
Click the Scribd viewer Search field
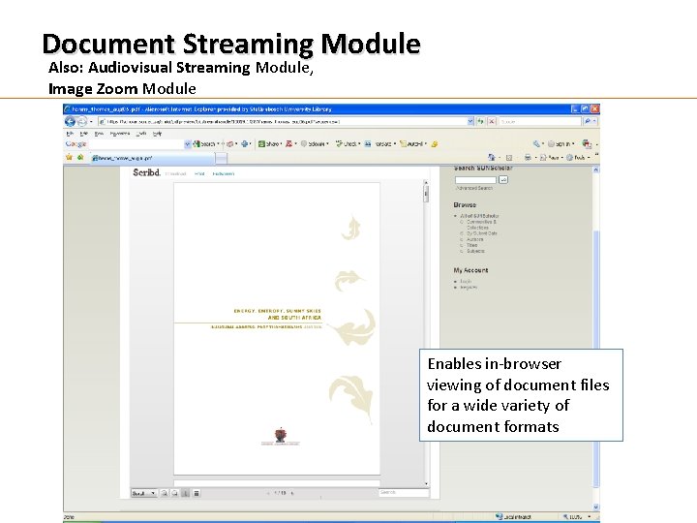(404, 492)
